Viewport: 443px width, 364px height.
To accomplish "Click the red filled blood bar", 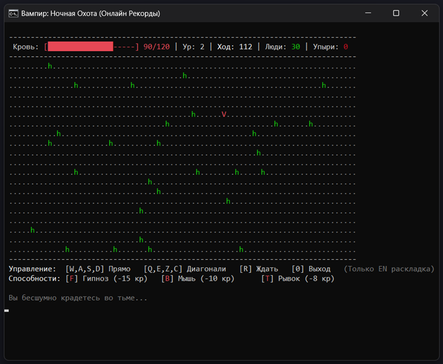I will click(80, 46).
